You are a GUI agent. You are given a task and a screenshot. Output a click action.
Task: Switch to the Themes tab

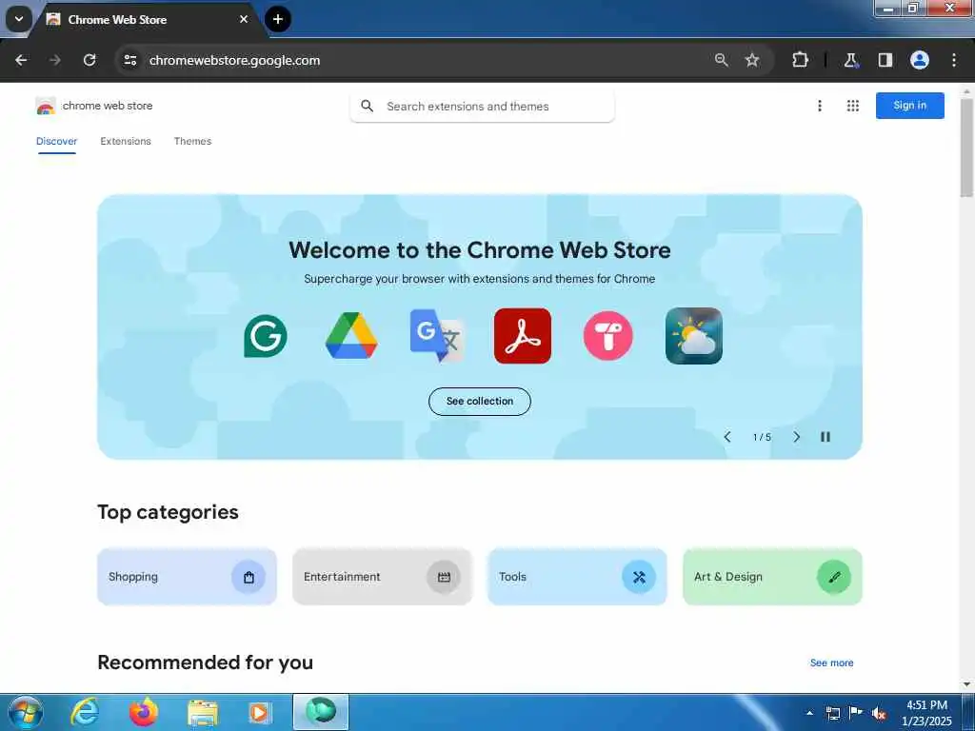coord(192,141)
